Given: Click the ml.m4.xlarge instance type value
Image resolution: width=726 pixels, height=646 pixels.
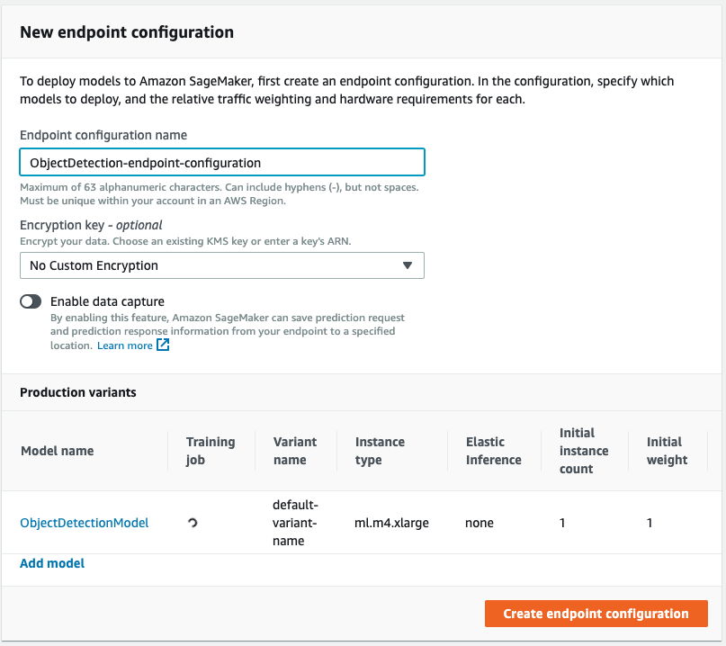Looking at the screenshot, I should (x=391, y=523).
